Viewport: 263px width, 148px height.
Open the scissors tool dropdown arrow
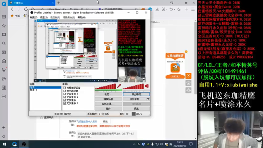pos(167,10)
